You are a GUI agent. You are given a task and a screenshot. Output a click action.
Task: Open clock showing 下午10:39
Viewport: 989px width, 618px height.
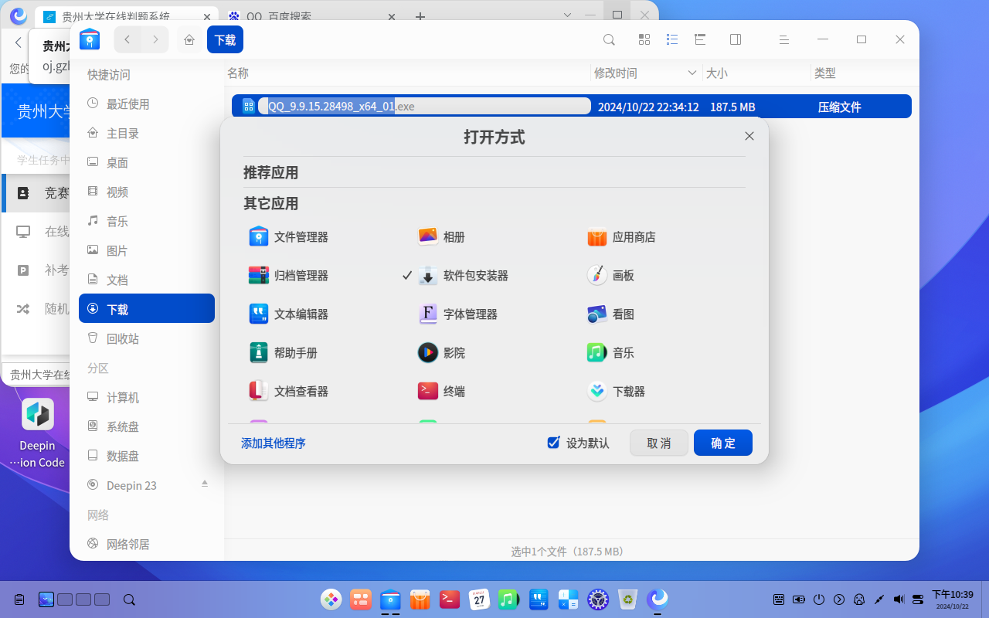[x=952, y=599]
